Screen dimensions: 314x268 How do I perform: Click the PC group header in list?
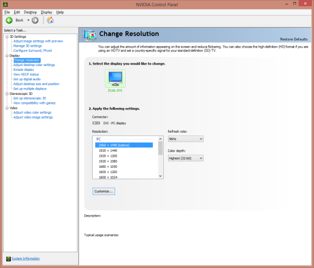coord(98,139)
